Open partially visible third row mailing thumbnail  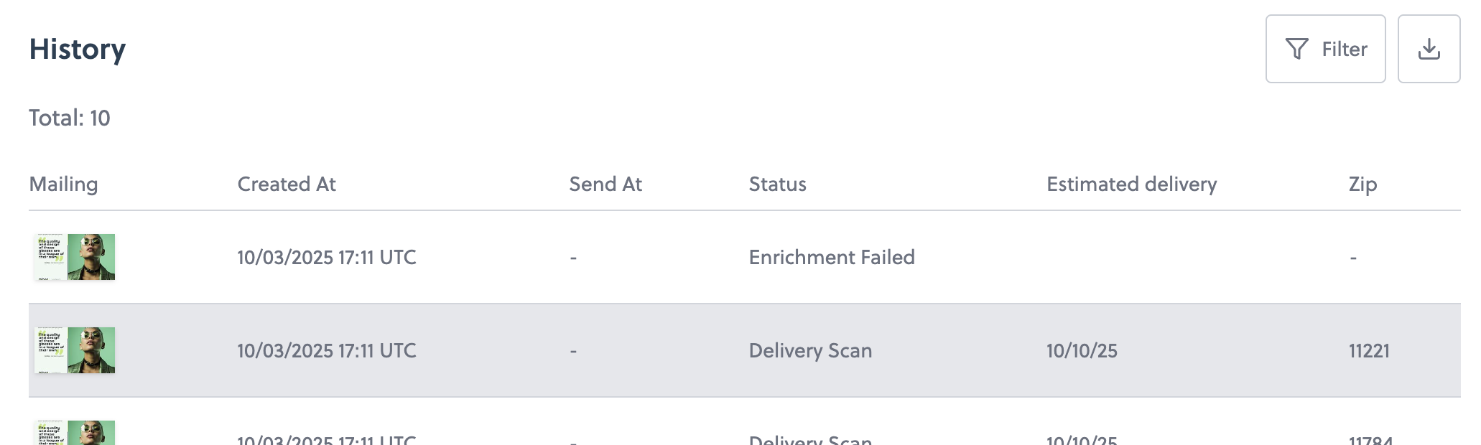click(x=75, y=434)
